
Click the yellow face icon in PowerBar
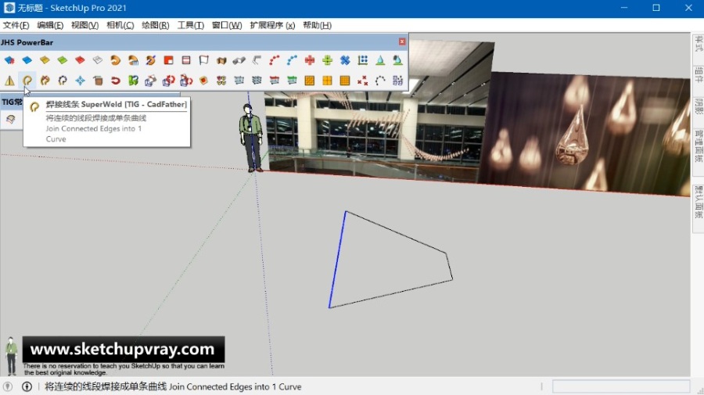pyautogui.click(x=45, y=60)
